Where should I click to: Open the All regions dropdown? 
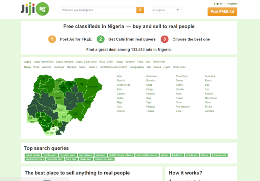(166, 10)
